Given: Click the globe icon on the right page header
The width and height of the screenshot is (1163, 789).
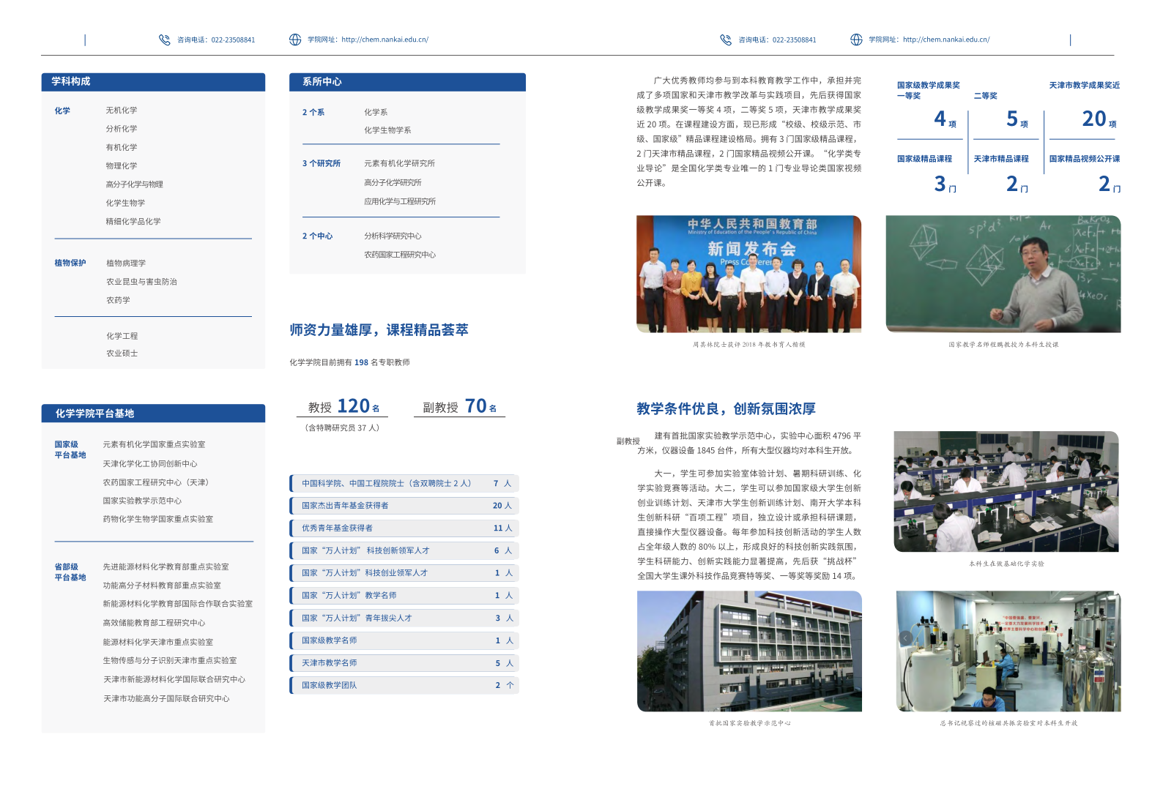Looking at the screenshot, I should point(856,40).
